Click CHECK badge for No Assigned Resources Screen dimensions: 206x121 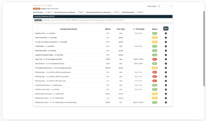coord(155,68)
